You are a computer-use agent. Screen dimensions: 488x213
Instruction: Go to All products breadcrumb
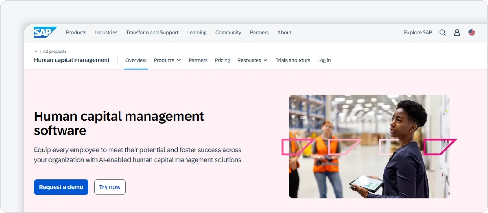tap(55, 51)
